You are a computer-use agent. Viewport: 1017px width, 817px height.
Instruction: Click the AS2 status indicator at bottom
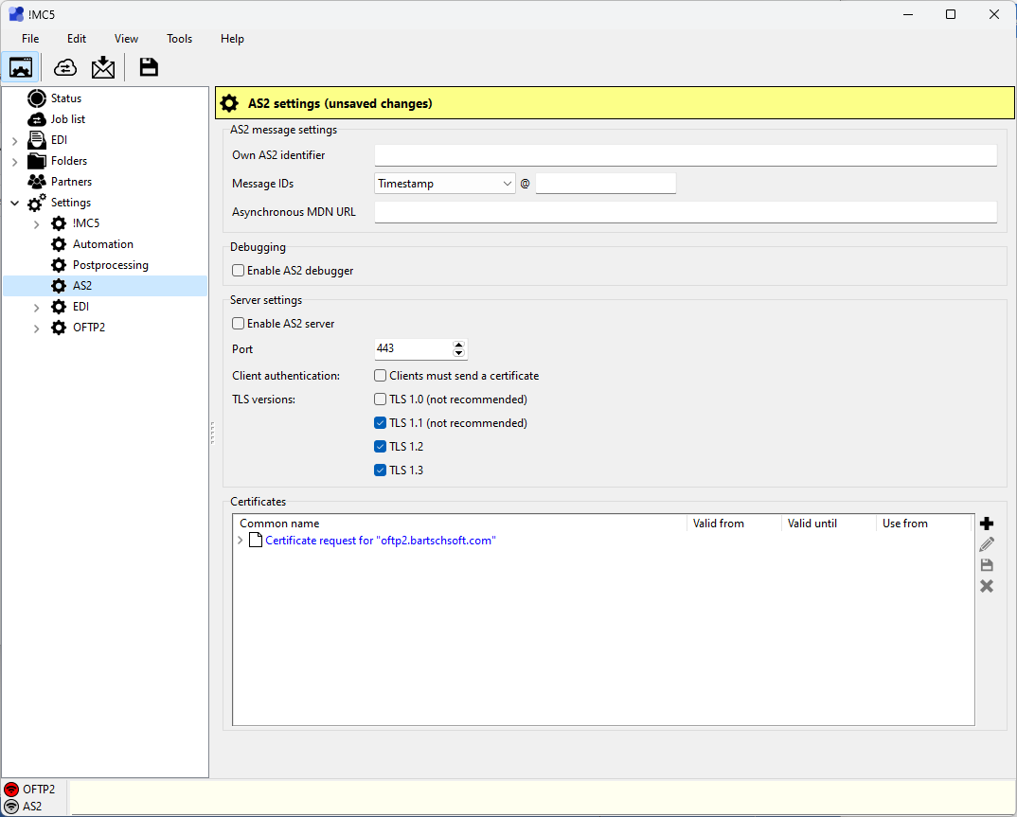pyautogui.click(x=11, y=807)
